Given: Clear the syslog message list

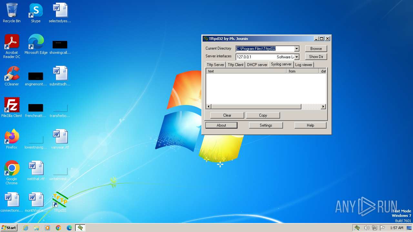Looking at the screenshot, I should pos(227,115).
